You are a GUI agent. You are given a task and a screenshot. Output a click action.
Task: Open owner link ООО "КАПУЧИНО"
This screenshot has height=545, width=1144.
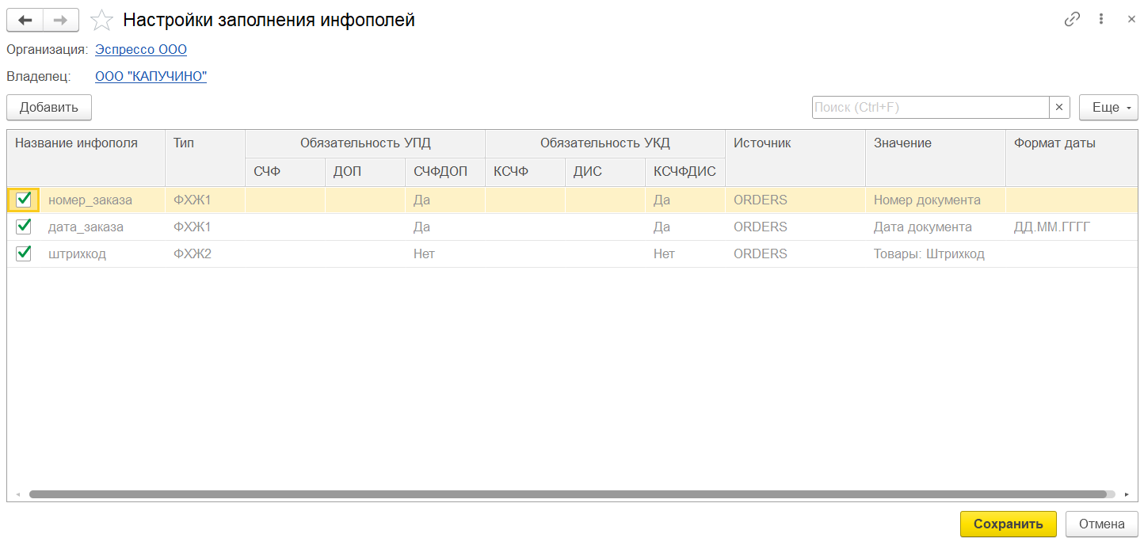pos(151,76)
